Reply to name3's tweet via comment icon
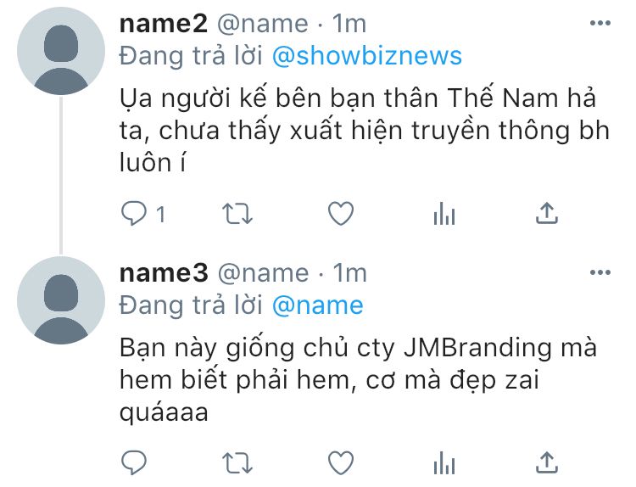Image resolution: width=636 pixels, height=487 pixels. (x=134, y=462)
